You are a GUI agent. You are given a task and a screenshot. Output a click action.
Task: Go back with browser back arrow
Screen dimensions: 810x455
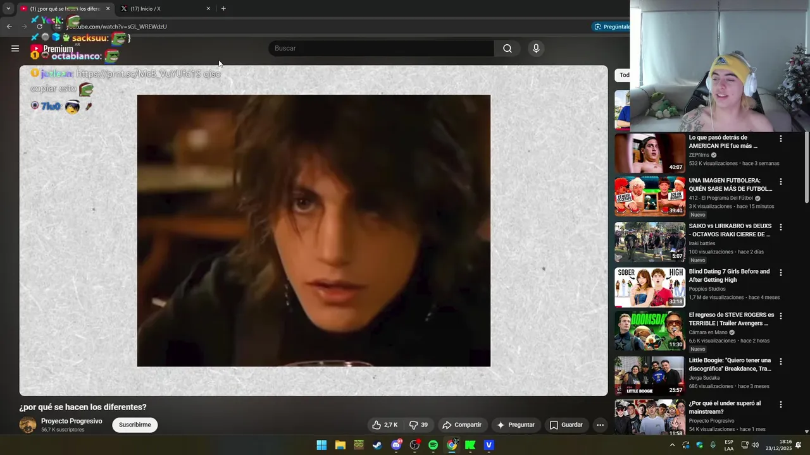click(9, 27)
